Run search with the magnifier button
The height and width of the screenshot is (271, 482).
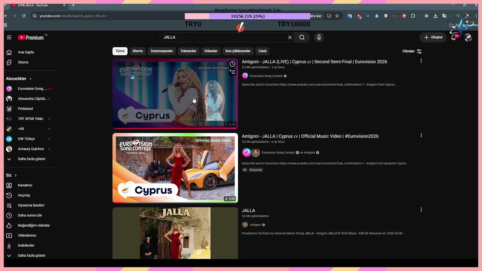tap(302, 37)
